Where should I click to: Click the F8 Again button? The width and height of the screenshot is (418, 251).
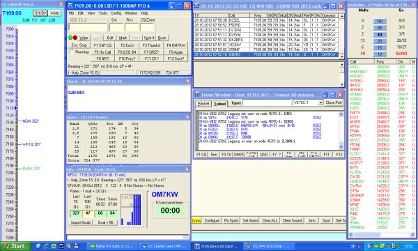(x=176, y=52)
